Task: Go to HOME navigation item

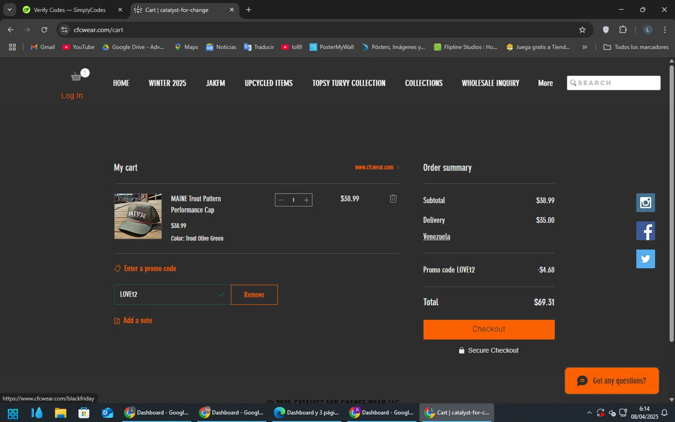Action: pos(121,83)
